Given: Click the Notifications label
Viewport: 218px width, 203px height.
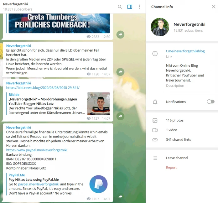Looking at the screenshot, I should (176, 102).
